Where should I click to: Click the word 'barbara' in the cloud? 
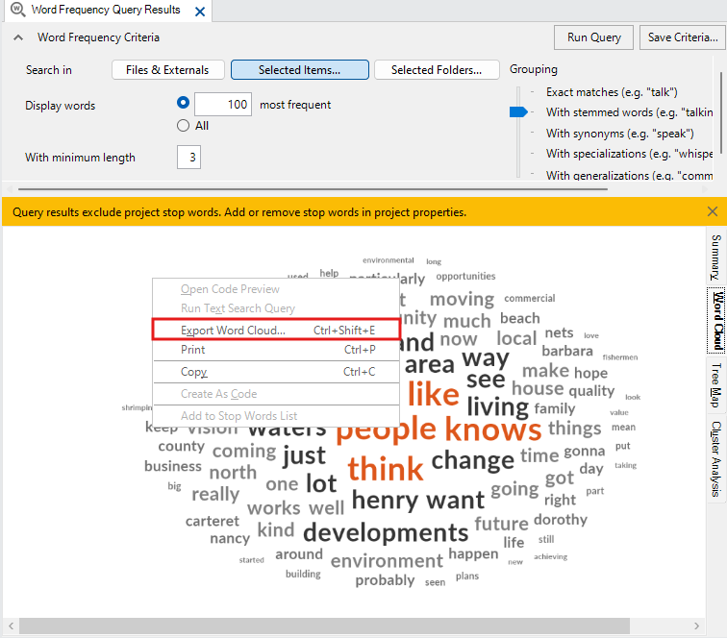[x=567, y=351]
